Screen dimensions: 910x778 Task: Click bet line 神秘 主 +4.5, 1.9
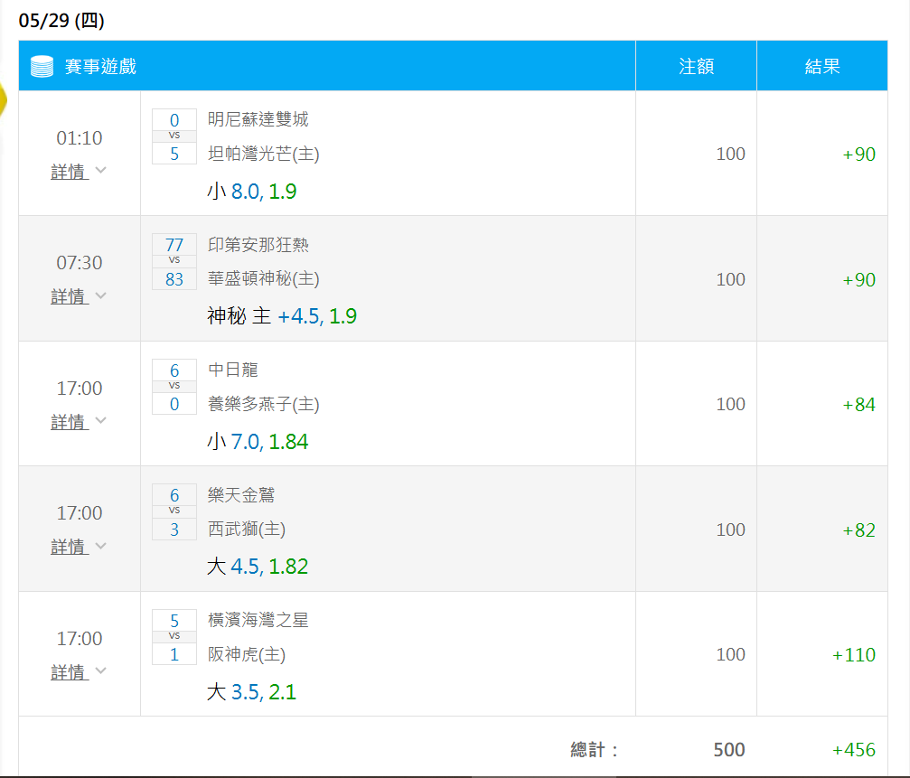click(281, 315)
